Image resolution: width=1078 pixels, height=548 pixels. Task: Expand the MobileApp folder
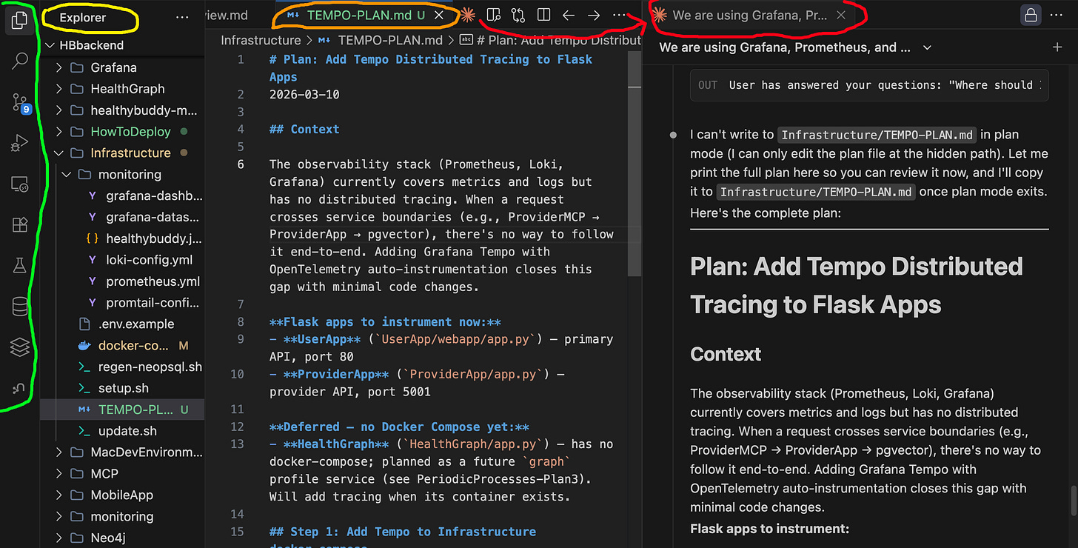point(60,495)
